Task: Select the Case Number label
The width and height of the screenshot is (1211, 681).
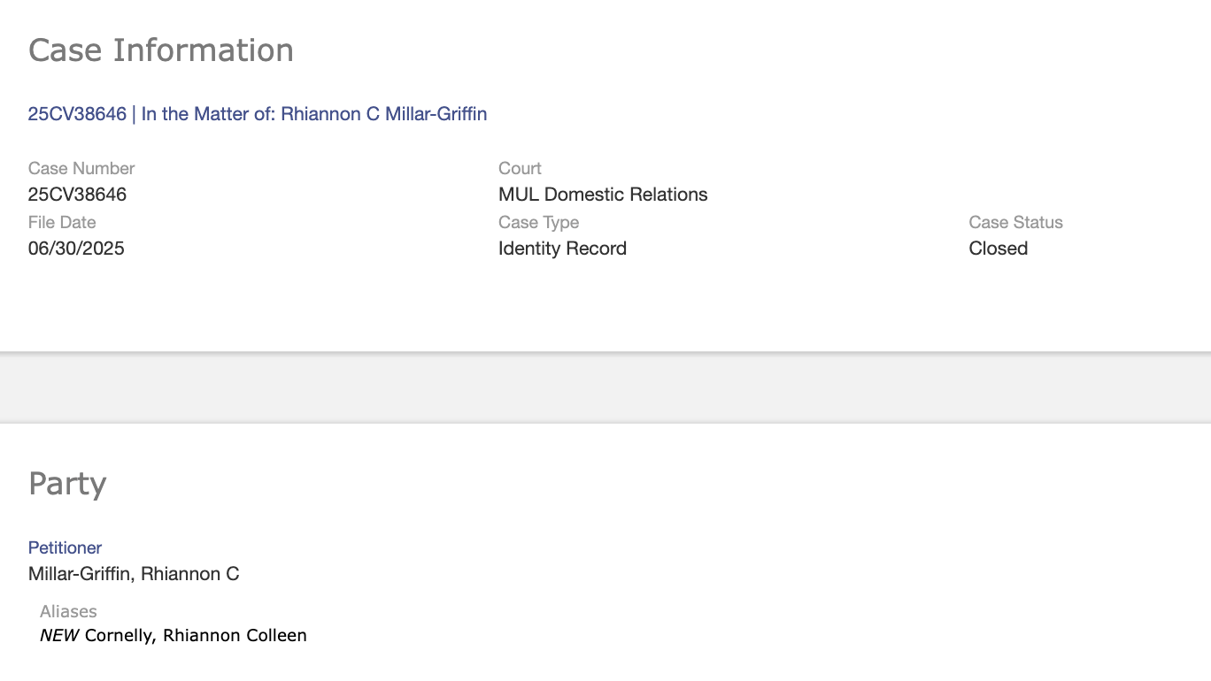Action: (81, 168)
